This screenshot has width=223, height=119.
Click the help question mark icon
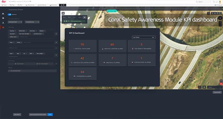coord(214,2)
